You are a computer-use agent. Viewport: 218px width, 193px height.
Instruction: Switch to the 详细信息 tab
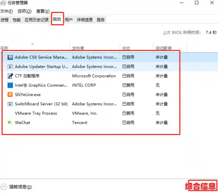(x=85, y=20)
